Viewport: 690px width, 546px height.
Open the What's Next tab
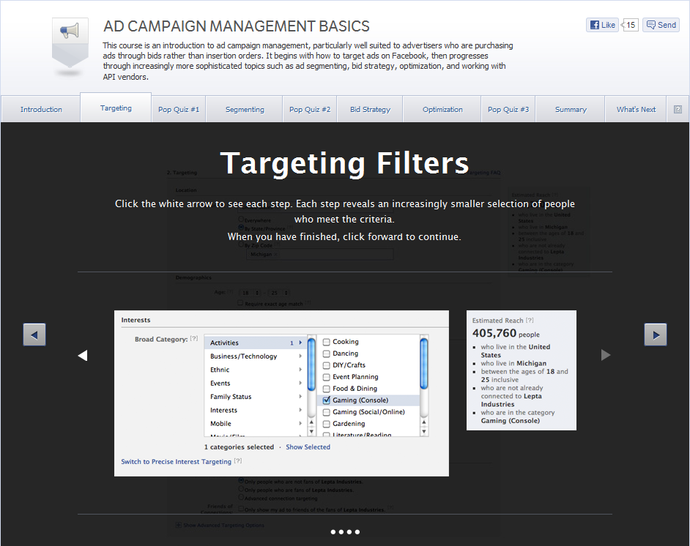tap(636, 109)
